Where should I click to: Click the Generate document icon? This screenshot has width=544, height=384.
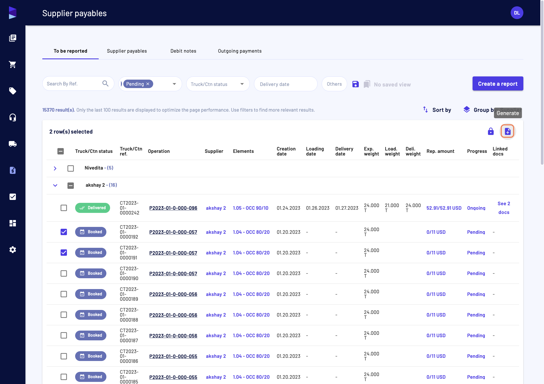[507, 131]
